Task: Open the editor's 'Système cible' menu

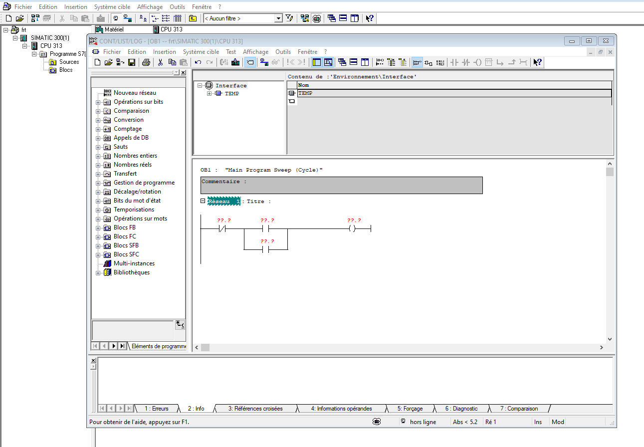Action: 201,52
